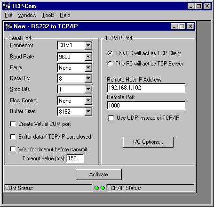Expand the Stop Bits dropdown

pyautogui.click(x=88, y=89)
